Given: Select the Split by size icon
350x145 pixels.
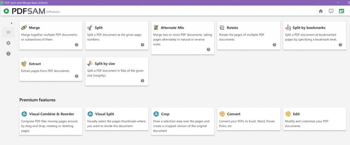Looking at the screenshot, I should (90, 64).
